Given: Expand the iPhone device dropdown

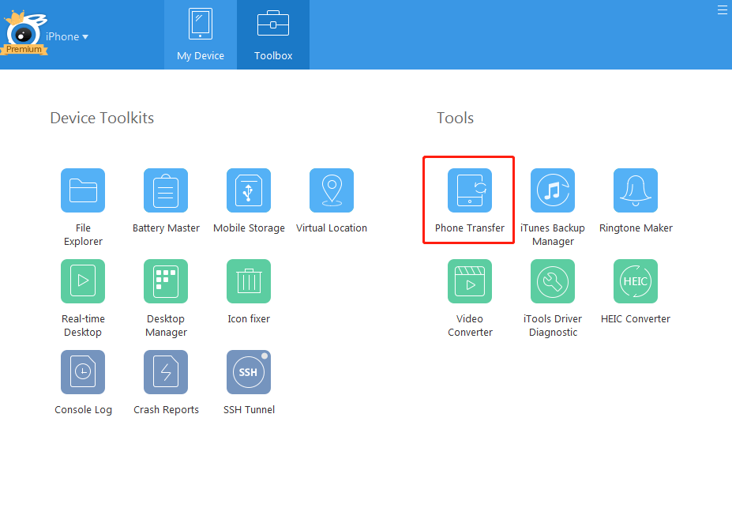Looking at the screenshot, I should [x=67, y=36].
